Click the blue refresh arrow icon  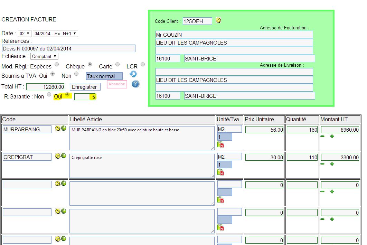pyautogui.click(x=133, y=74)
